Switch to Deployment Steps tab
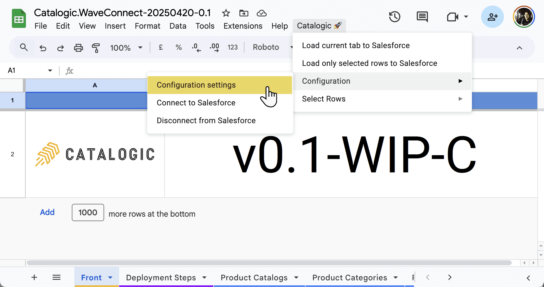This screenshot has width=544, height=287. click(x=161, y=278)
